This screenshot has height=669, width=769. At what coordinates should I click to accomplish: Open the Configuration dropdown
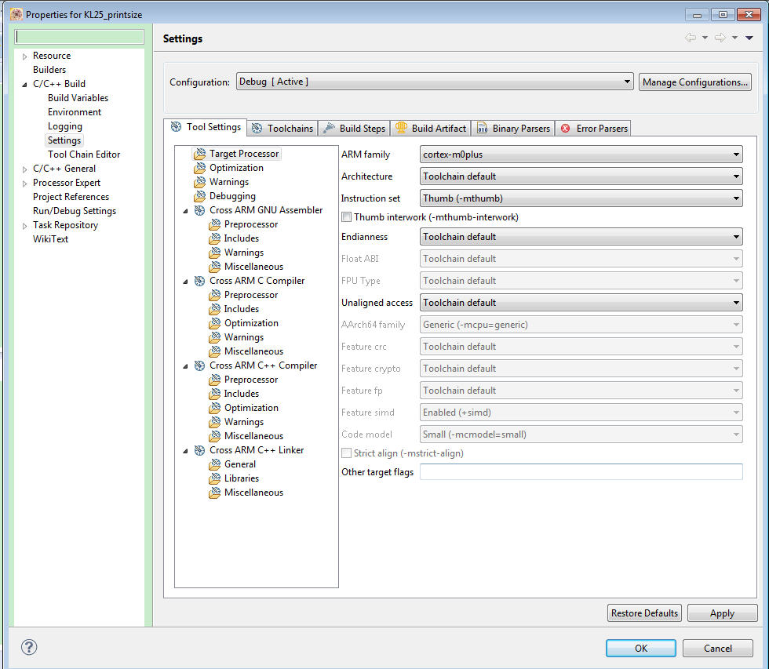pos(435,82)
